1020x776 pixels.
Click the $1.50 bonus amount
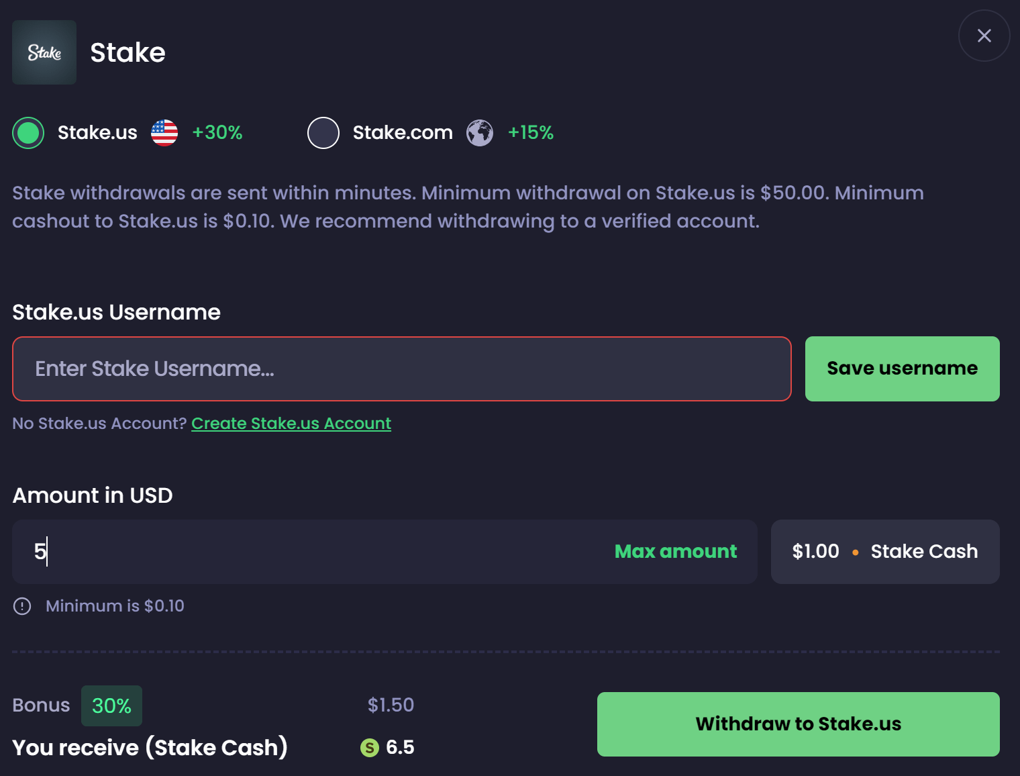(x=391, y=705)
